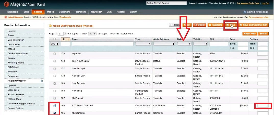
Task: Click the help question mark icon
Action: click(245, 12)
